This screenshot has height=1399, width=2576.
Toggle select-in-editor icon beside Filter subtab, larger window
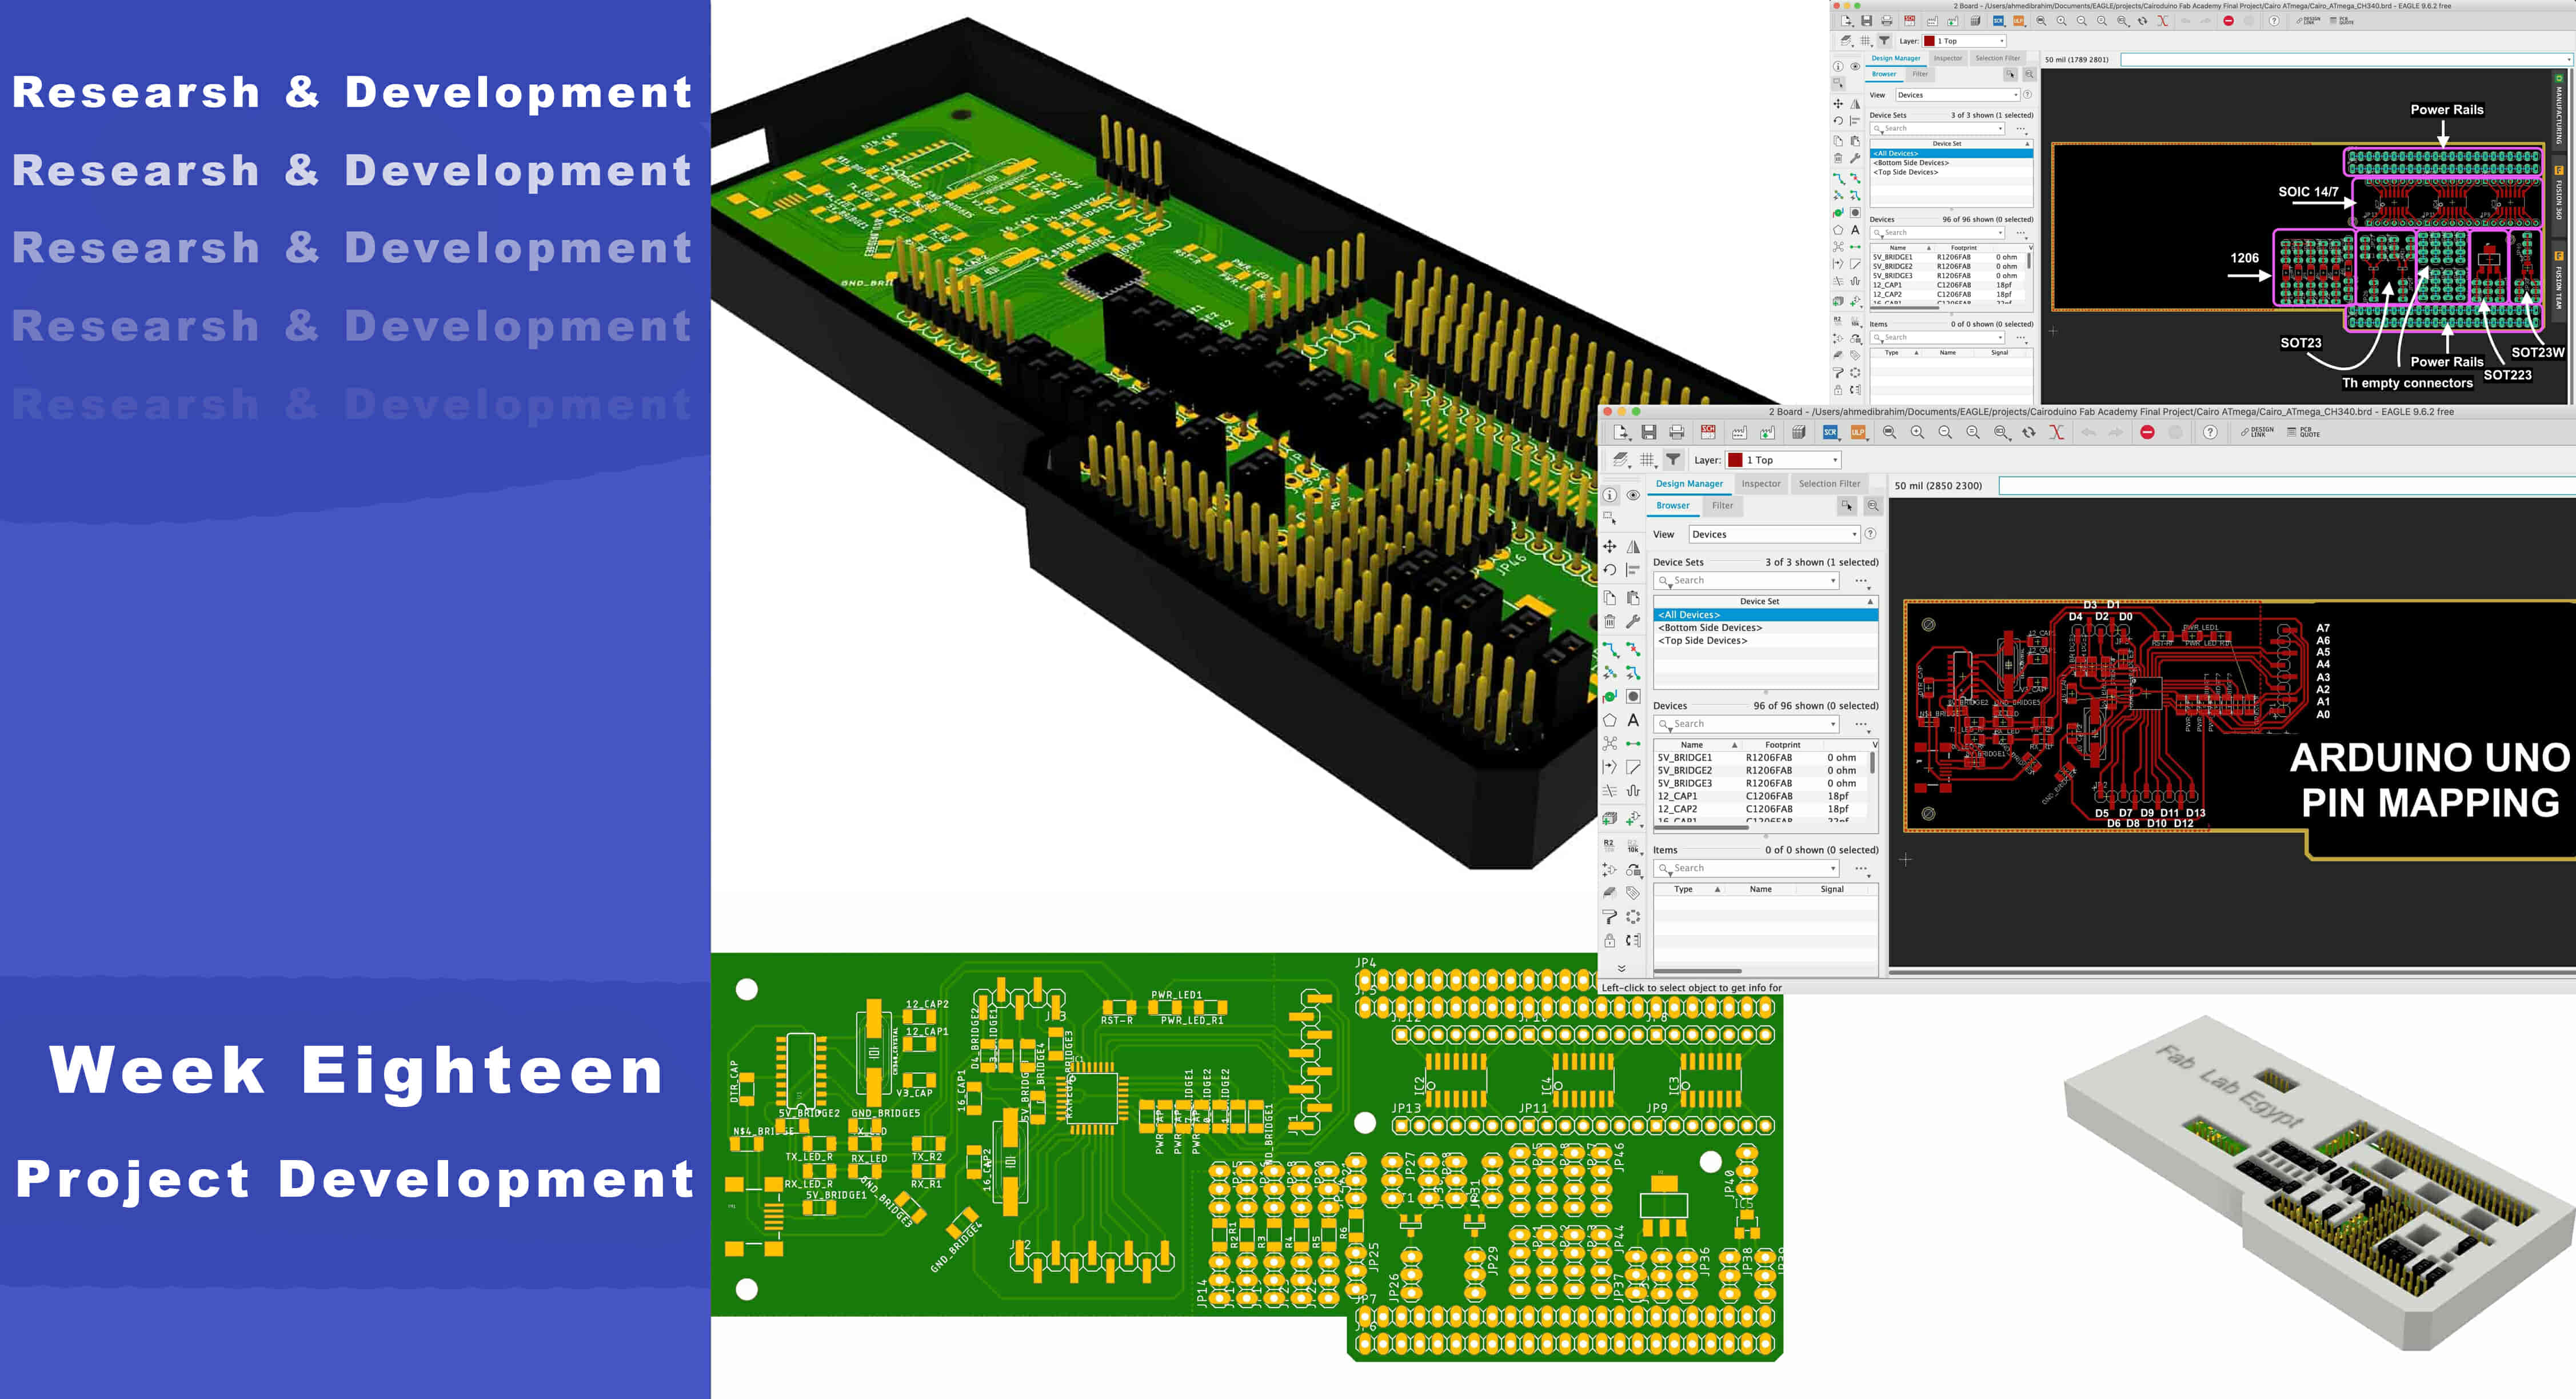[x=1847, y=506]
